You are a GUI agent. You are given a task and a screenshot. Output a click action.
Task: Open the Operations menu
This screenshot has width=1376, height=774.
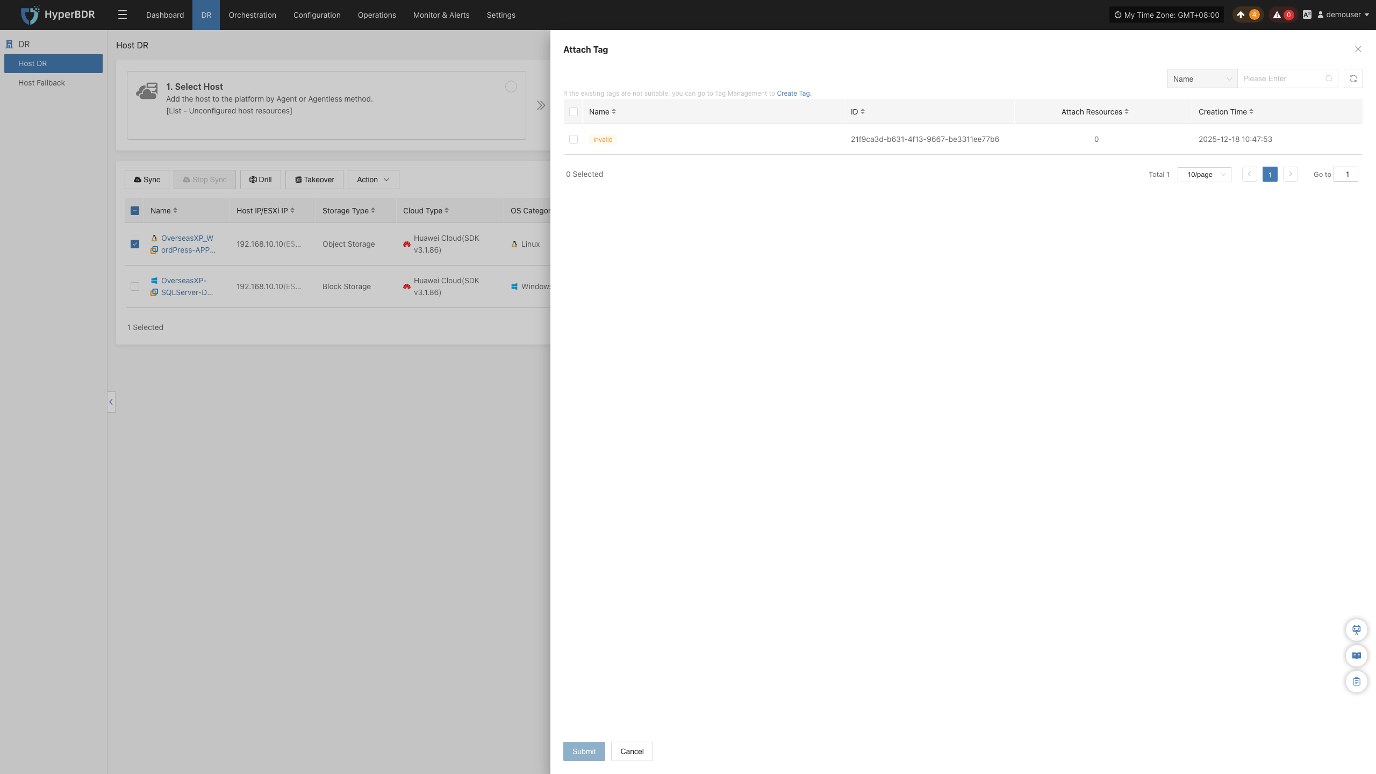click(x=377, y=15)
